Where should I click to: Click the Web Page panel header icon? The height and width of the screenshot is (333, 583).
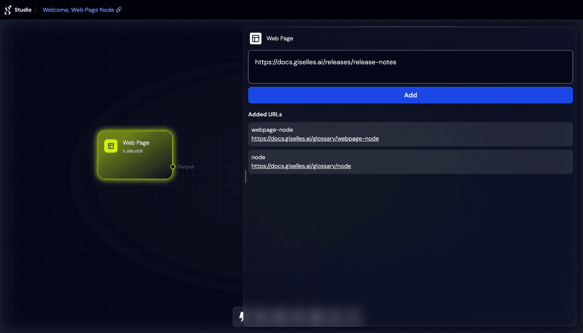[255, 39]
